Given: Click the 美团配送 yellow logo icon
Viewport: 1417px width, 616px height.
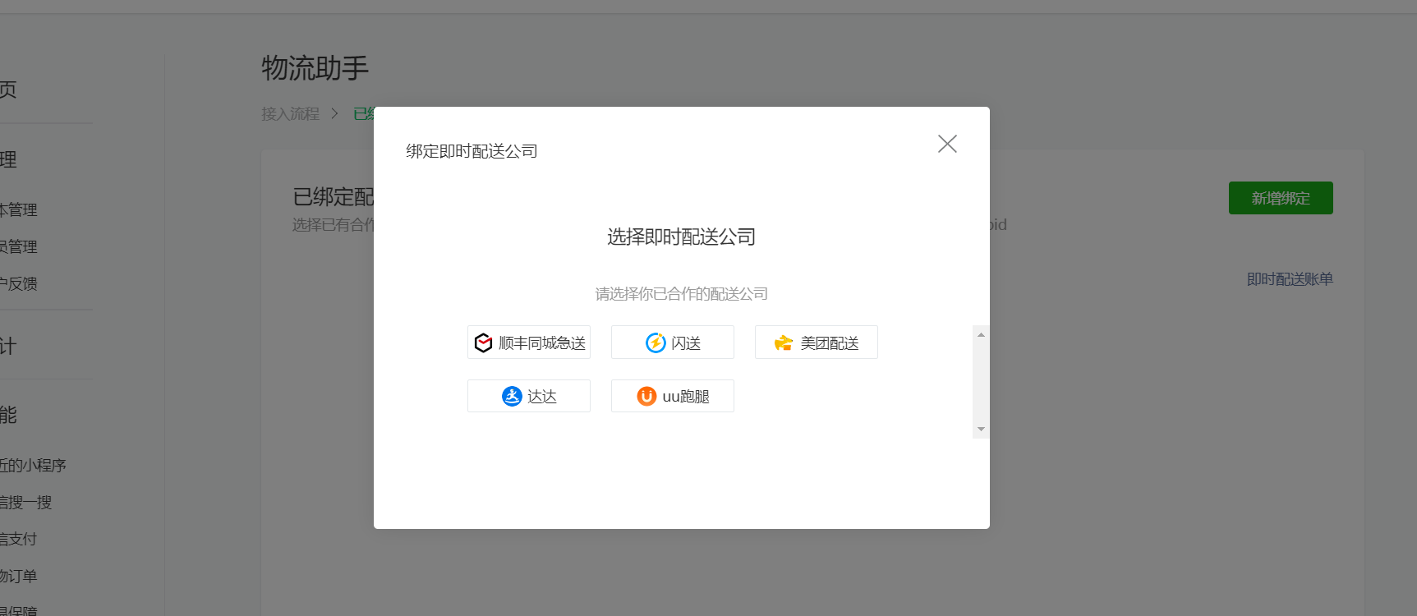Looking at the screenshot, I should (x=784, y=342).
